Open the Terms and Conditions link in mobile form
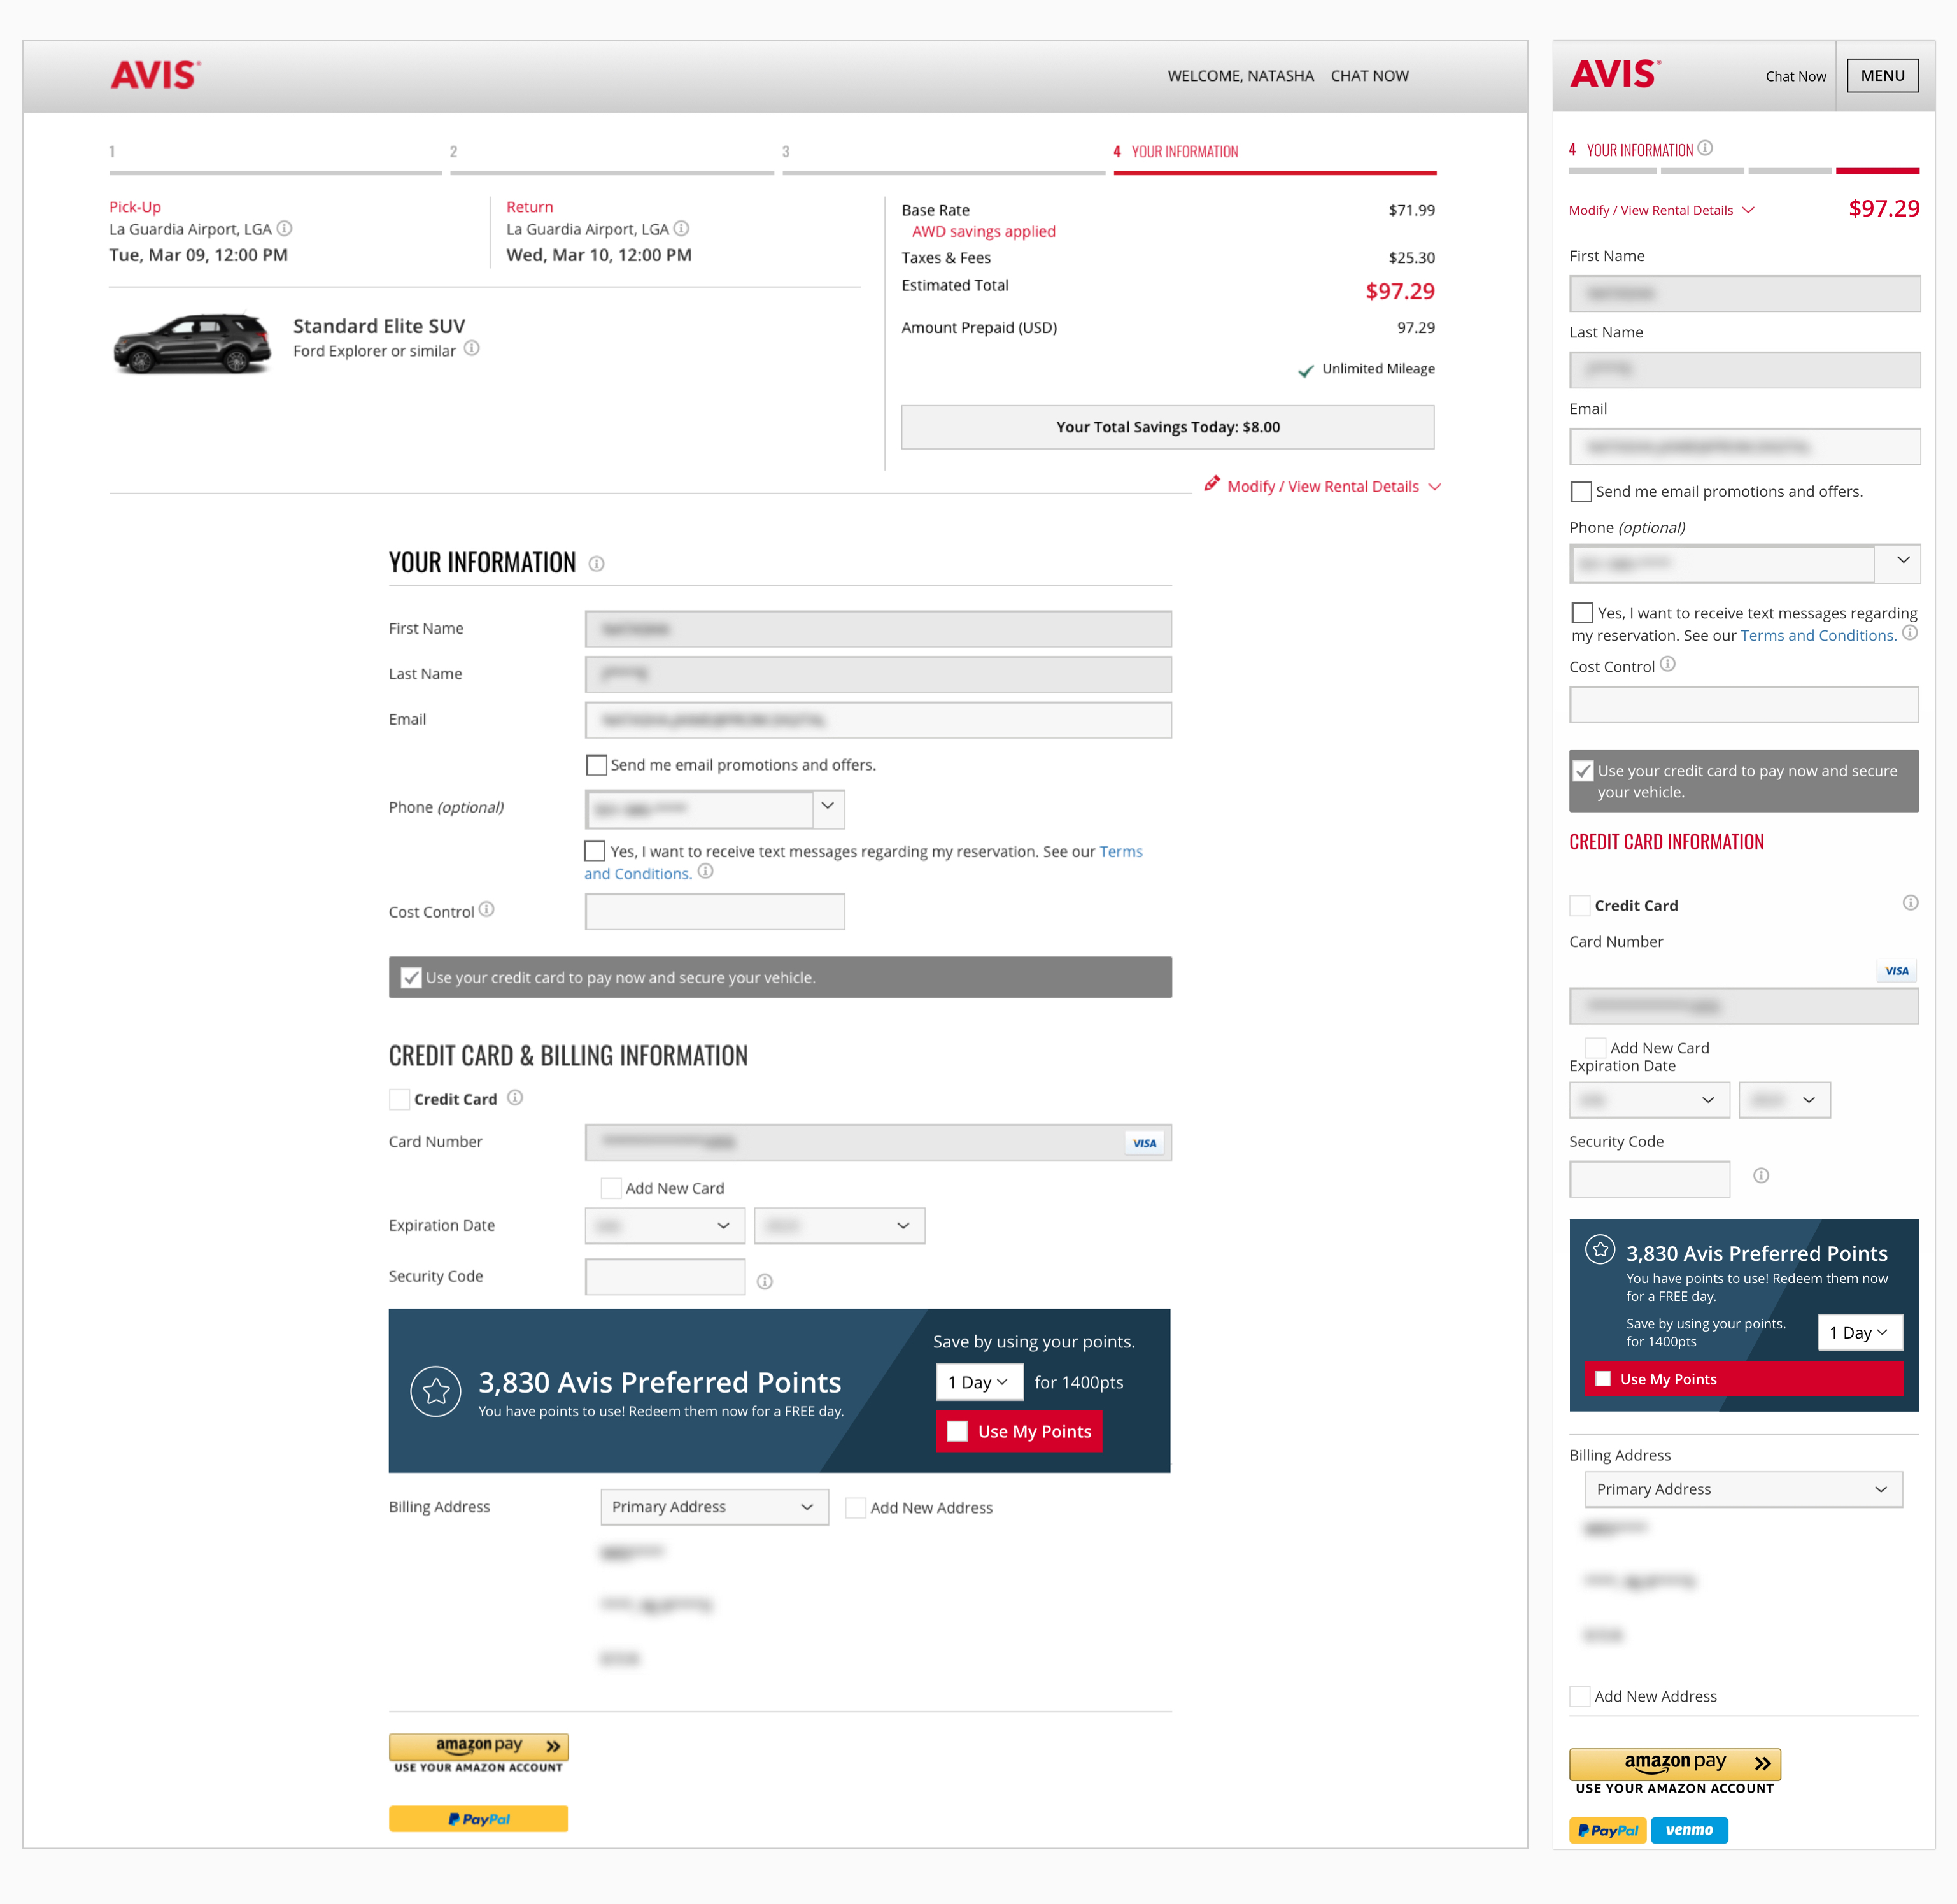The width and height of the screenshot is (1957, 1904). (1817, 635)
